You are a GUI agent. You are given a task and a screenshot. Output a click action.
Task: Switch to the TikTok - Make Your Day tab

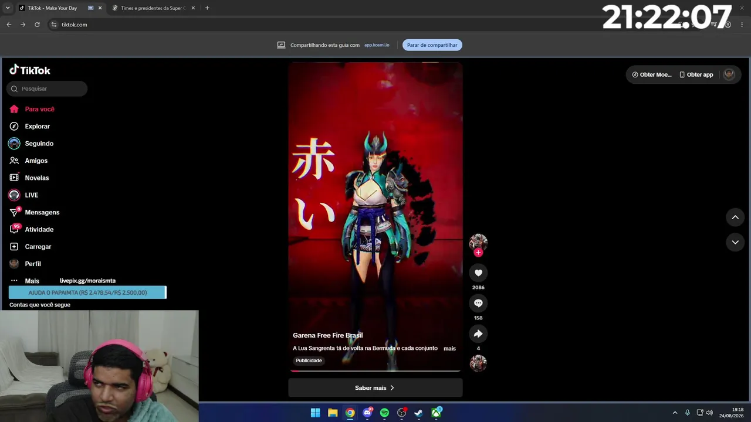(52, 8)
